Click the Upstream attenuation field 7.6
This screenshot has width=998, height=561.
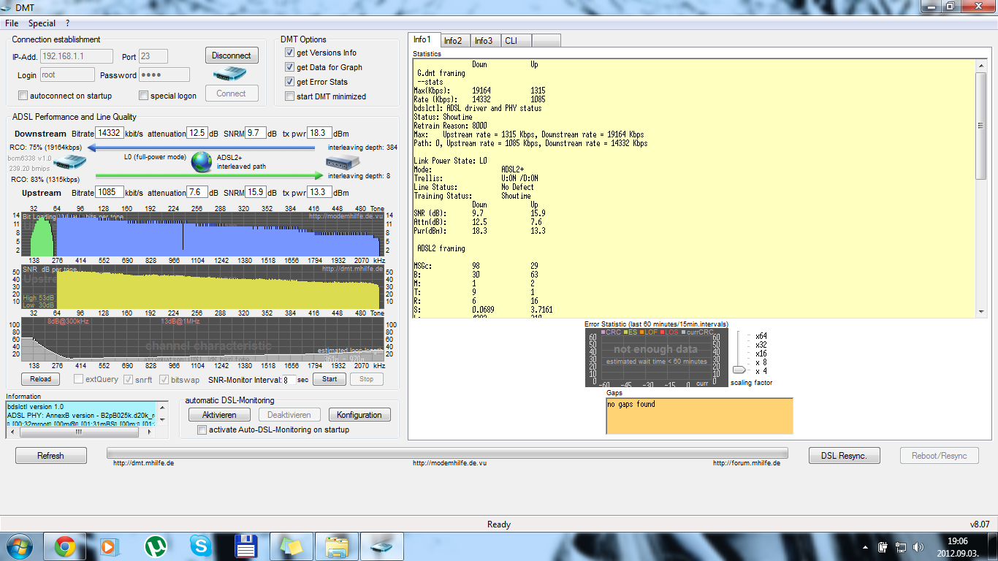[x=197, y=193]
